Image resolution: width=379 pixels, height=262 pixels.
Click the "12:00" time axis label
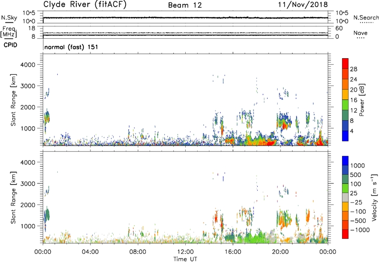point(185,252)
